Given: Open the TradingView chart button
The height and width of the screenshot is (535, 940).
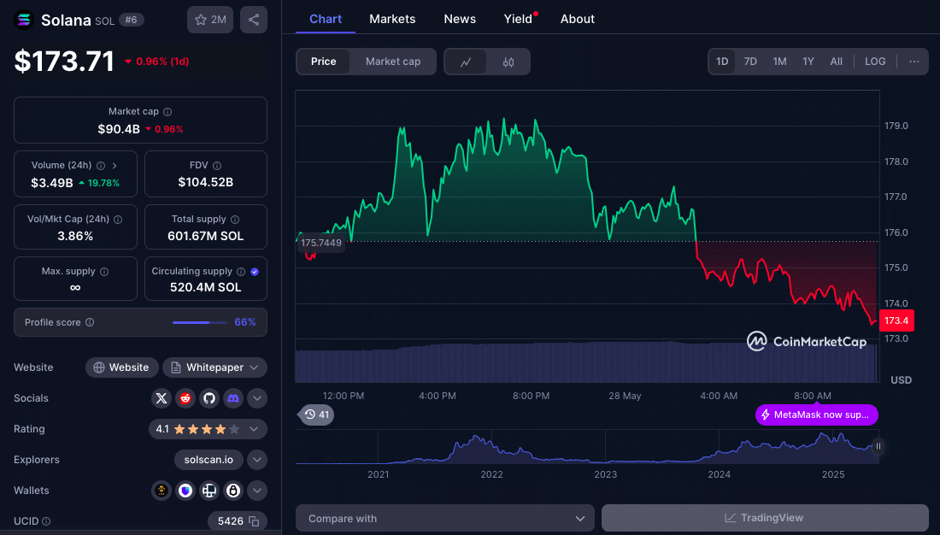Looking at the screenshot, I should point(764,518).
